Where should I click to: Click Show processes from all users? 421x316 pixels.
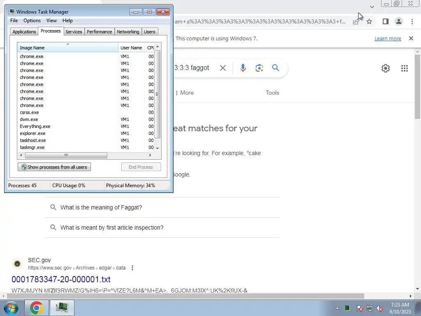(54, 167)
